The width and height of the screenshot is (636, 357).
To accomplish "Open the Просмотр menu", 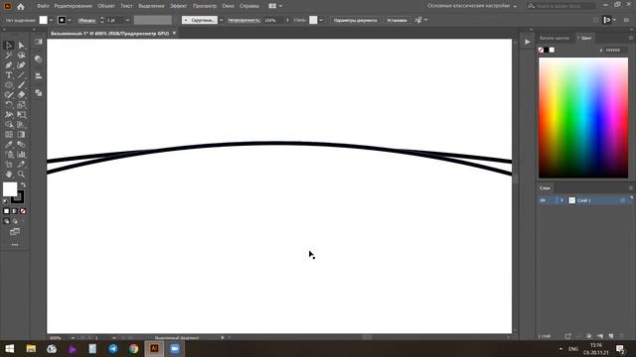I will coord(205,6).
